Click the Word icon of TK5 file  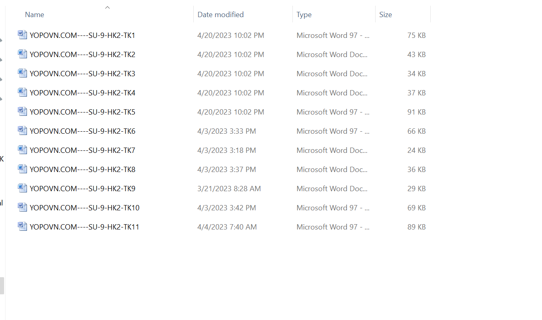click(22, 112)
